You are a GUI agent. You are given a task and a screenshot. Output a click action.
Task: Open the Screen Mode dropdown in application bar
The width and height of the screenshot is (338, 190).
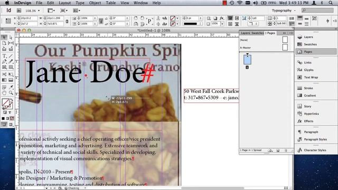click(64, 11)
